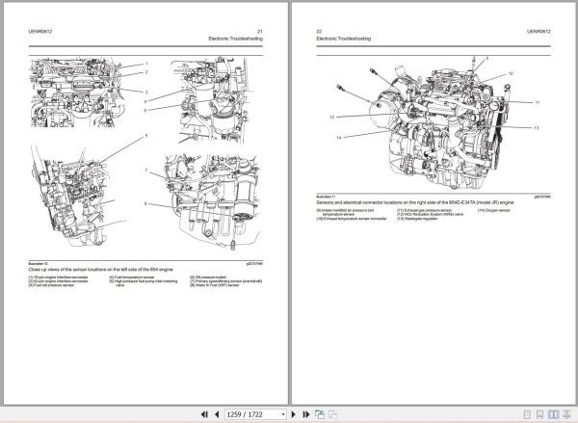Click left page header 'Electronic Troubleshooting'
This screenshot has width=578, height=423.
(236, 39)
